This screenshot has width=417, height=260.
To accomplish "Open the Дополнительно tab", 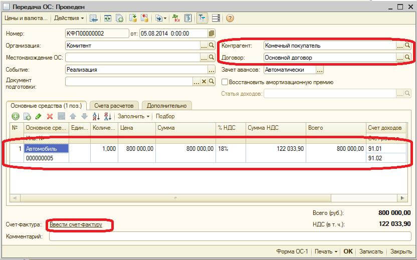I will [167, 106].
